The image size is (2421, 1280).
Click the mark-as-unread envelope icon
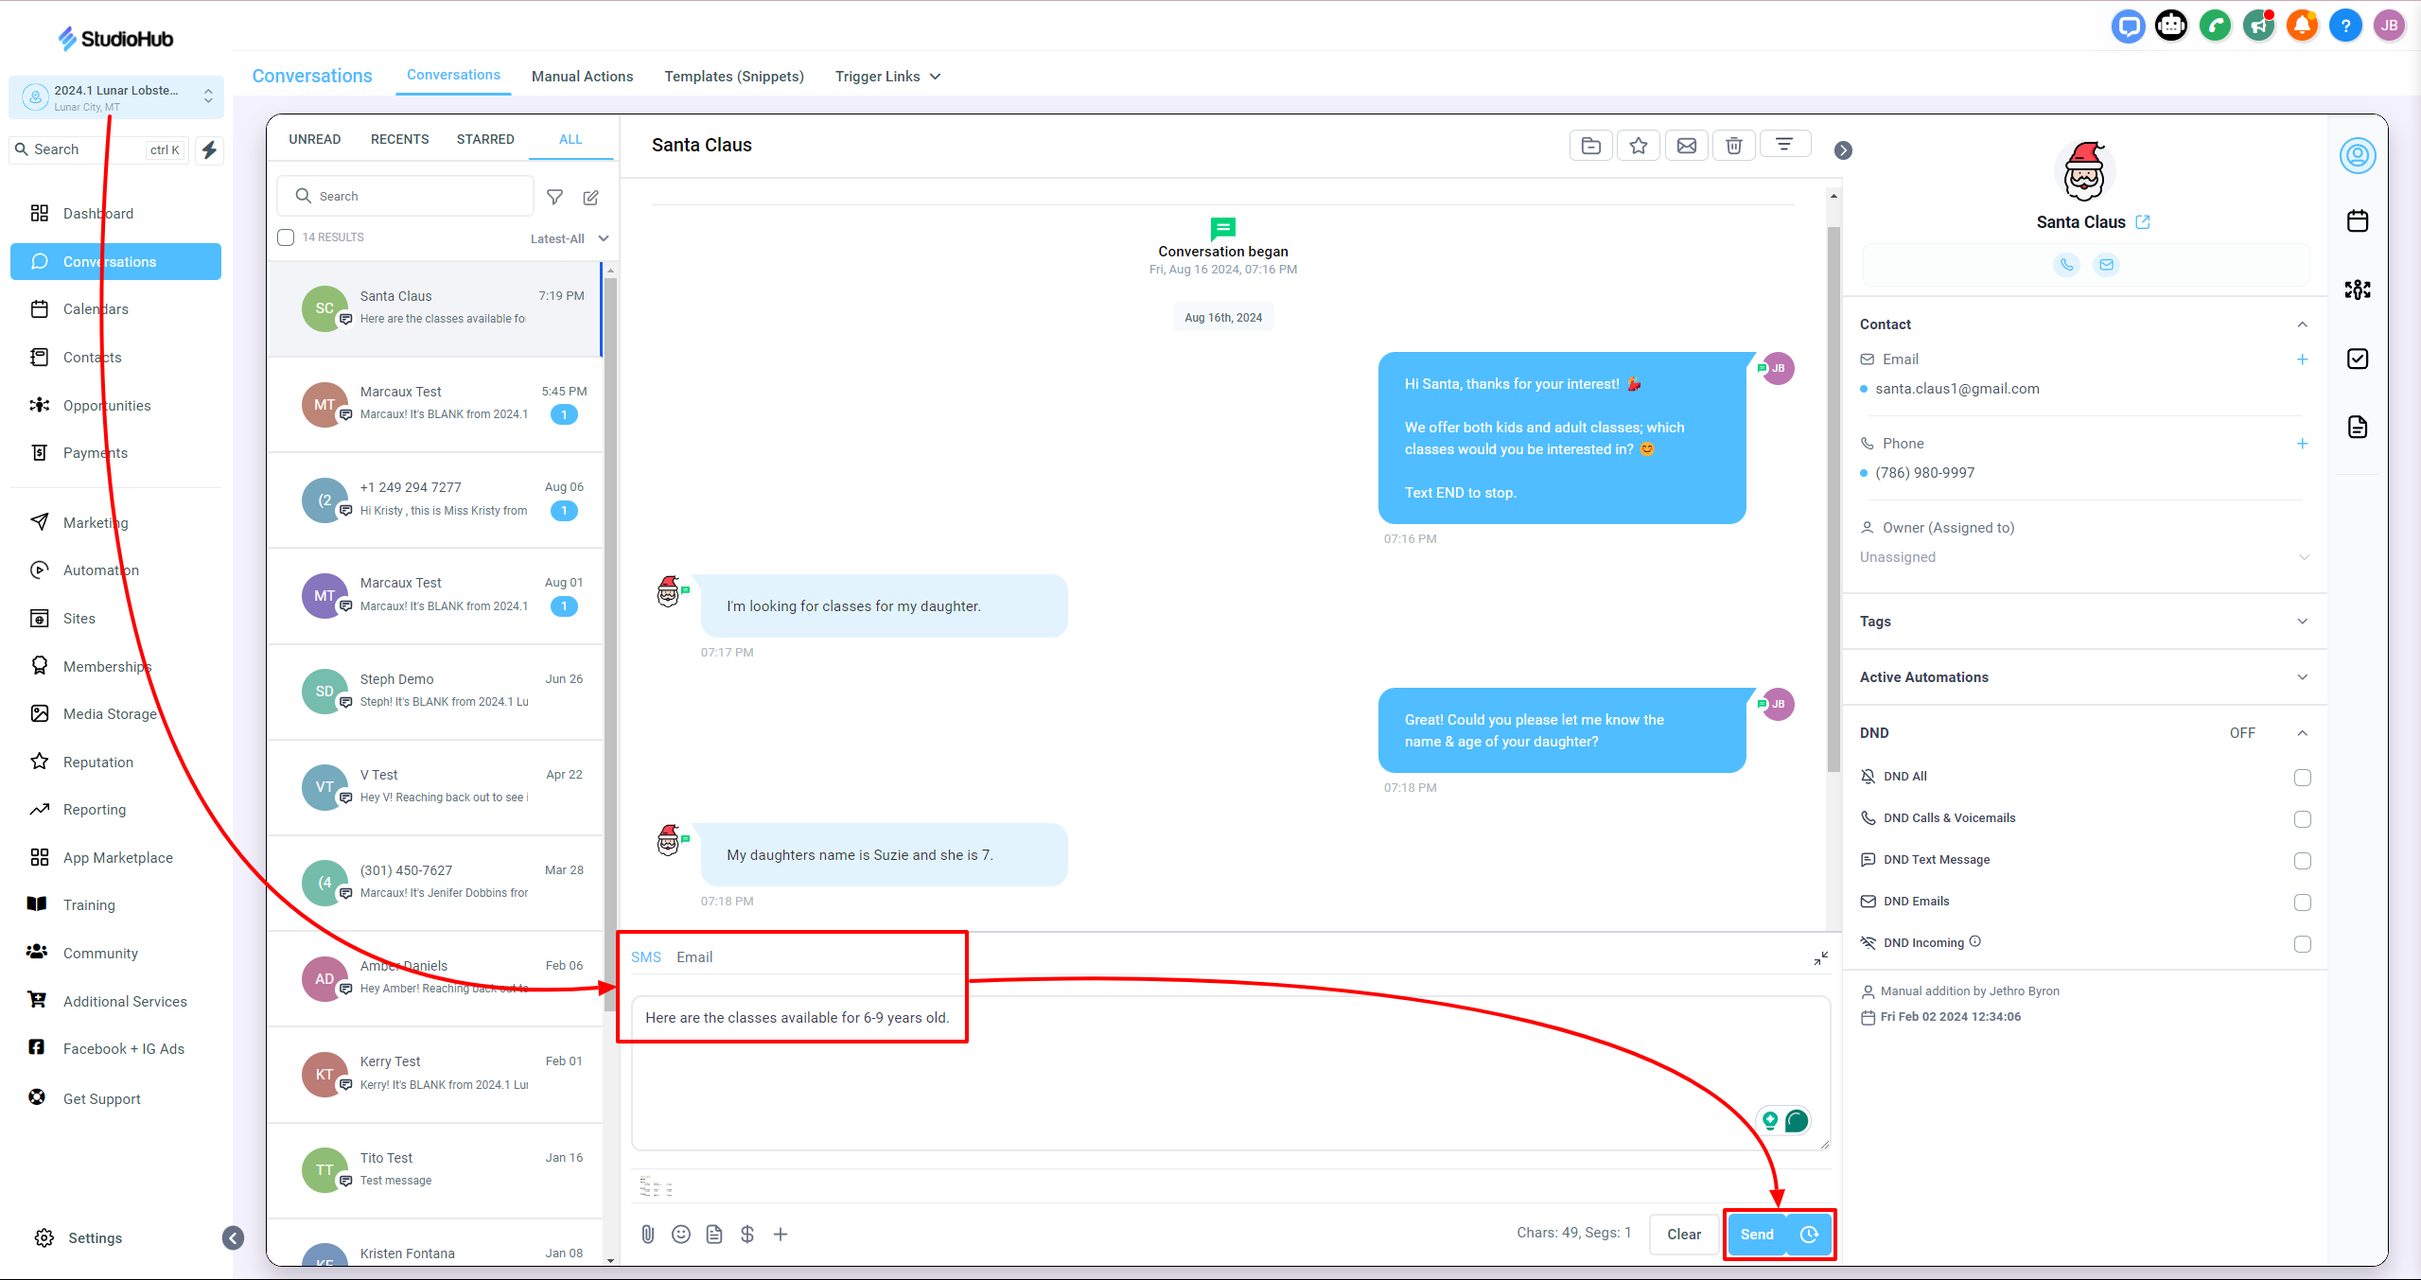click(1686, 146)
